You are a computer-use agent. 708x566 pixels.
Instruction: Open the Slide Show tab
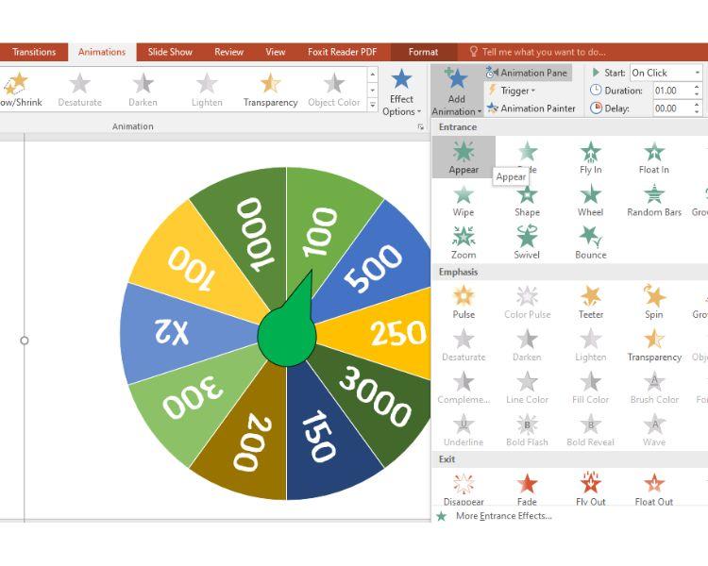tap(170, 52)
